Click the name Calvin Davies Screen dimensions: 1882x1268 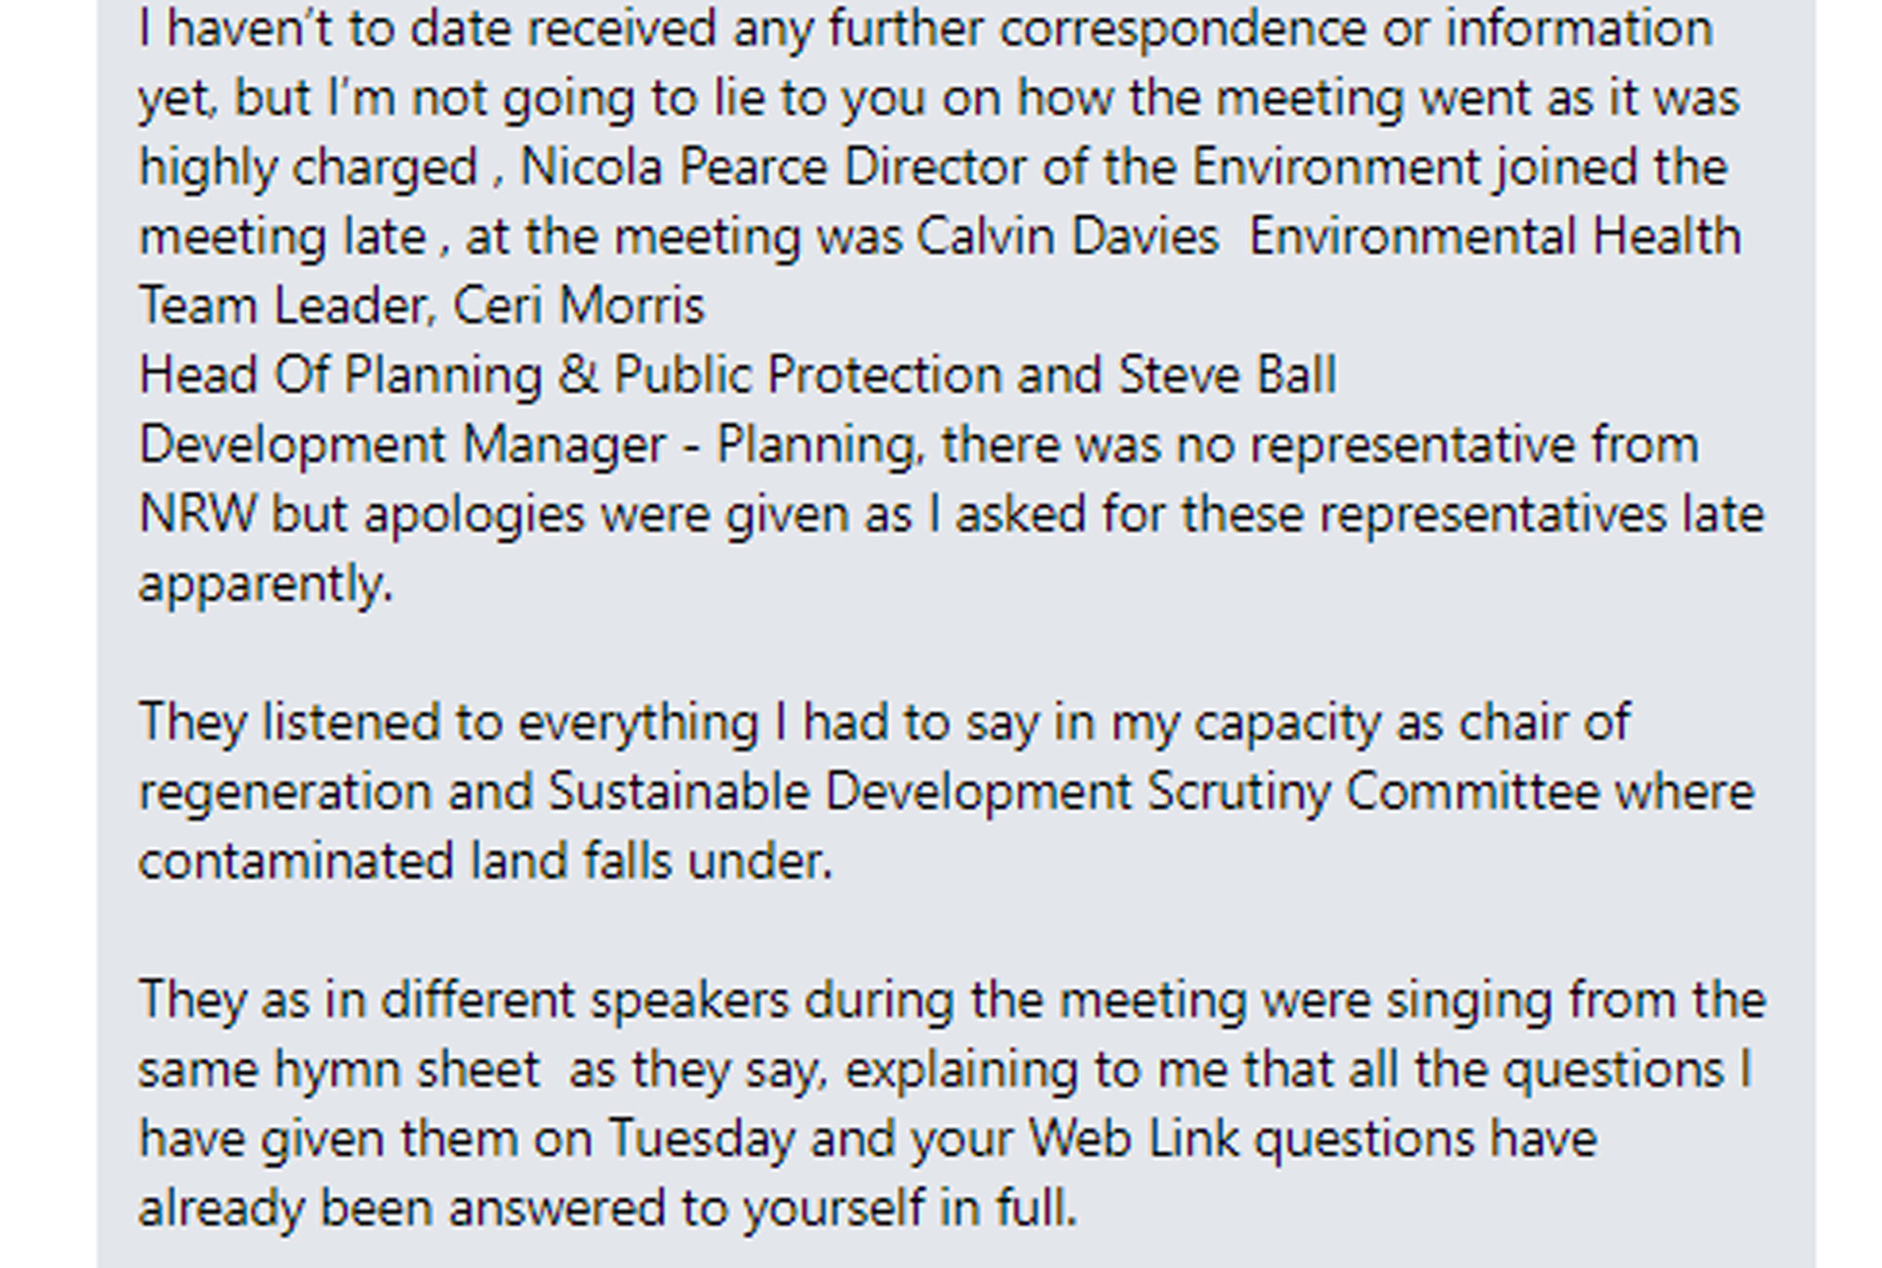click(x=1068, y=236)
